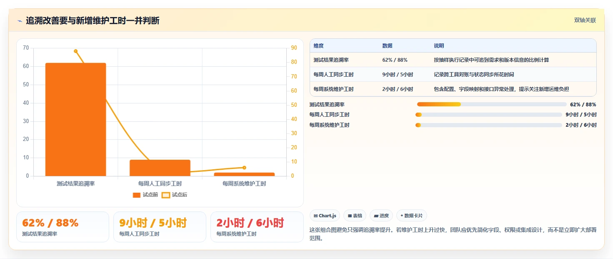This screenshot has width=613, height=259.
Task: Click the 按抽样执行记录 description cell
Action: click(491, 60)
